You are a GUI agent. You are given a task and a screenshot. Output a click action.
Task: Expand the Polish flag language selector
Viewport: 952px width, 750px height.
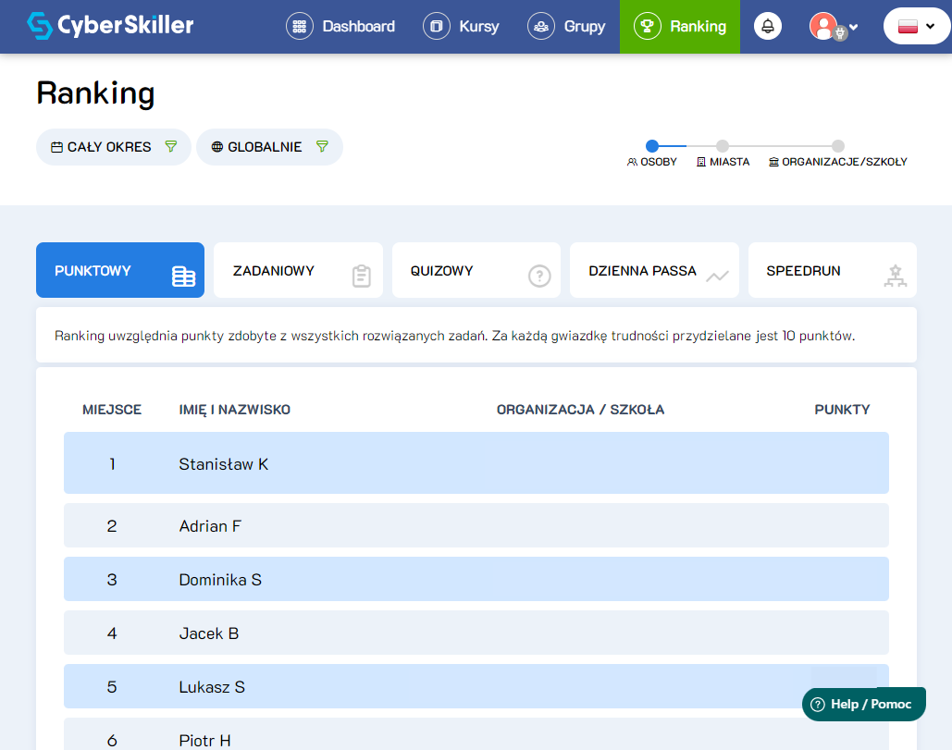click(917, 26)
